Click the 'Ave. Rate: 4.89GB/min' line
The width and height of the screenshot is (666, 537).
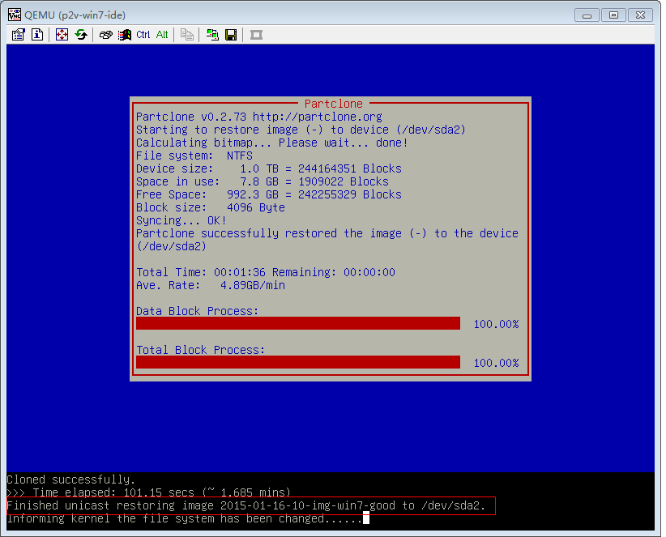click(x=211, y=285)
